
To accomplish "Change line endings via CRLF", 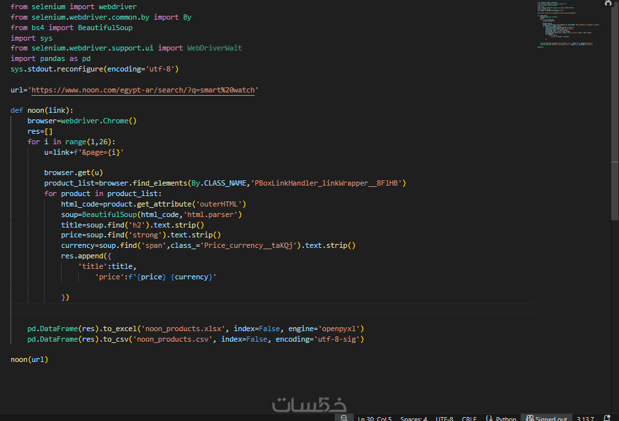I will (x=469, y=418).
